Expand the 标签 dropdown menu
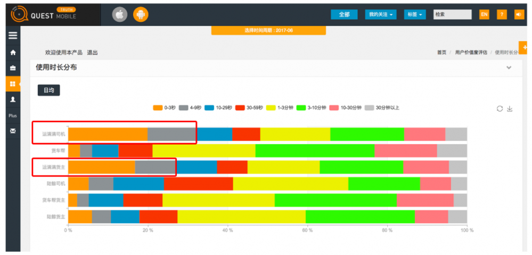This screenshot has width=532, height=255. coord(415,14)
